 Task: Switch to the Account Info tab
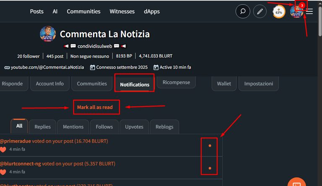click(x=50, y=83)
